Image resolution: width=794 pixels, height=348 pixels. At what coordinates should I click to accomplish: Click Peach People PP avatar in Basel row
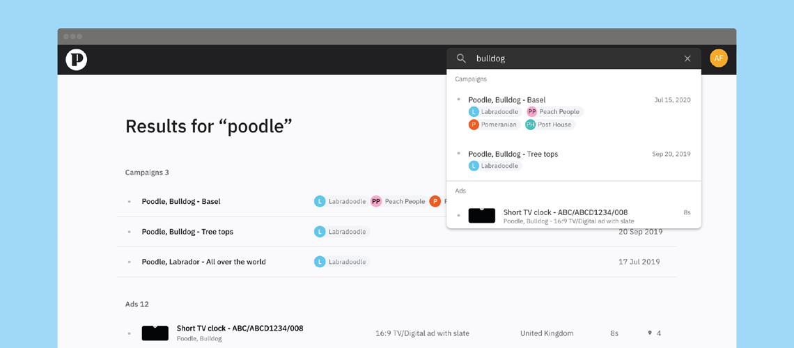(x=376, y=201)
